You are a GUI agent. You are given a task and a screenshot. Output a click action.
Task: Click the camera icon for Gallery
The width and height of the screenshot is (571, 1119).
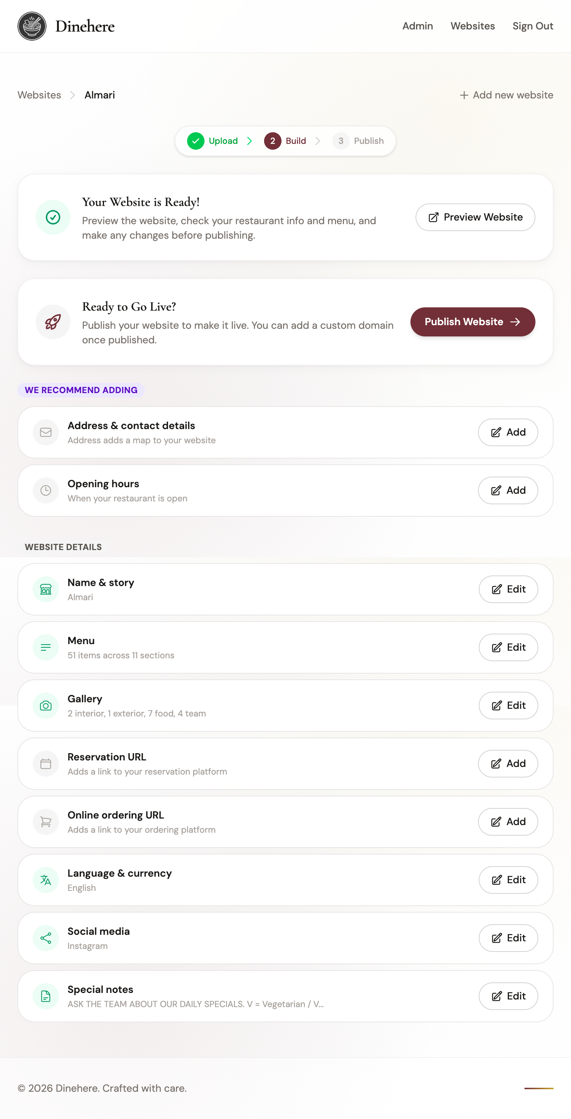45,706
